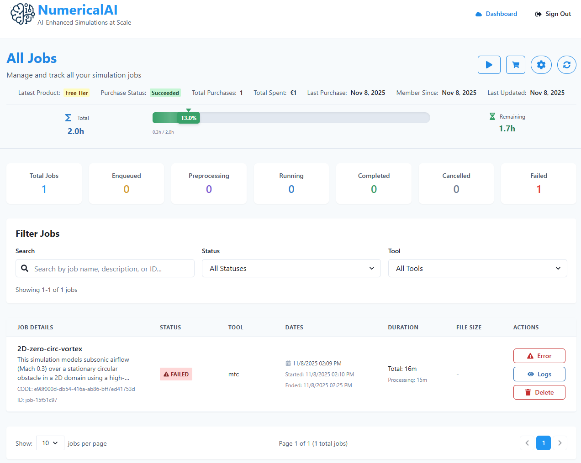
Task: Go to the next page arrow
Action: (x=560, y=443)
